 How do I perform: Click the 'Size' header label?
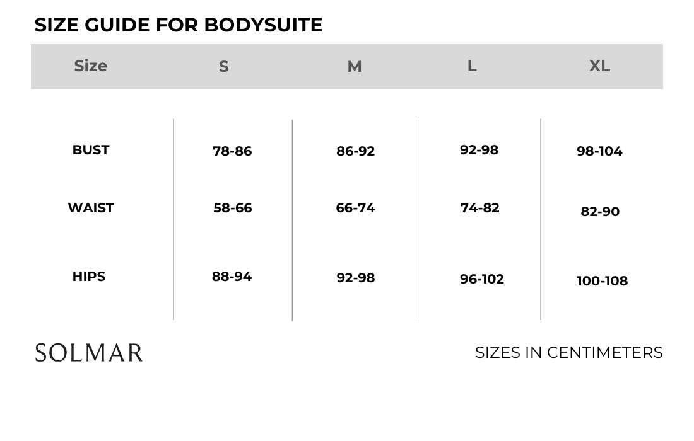click(91, 66)
